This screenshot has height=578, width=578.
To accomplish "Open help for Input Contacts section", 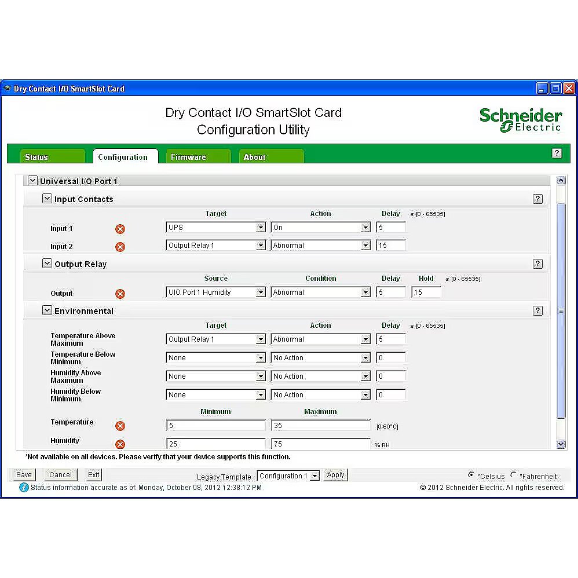I will pos(537,199).
